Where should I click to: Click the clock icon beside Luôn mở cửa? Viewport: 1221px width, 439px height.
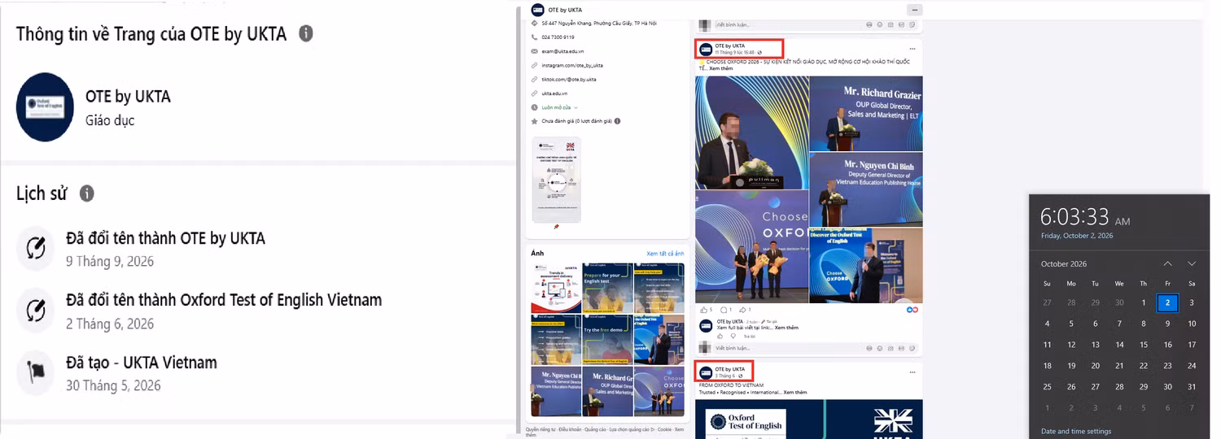click(x=534, y=107)
